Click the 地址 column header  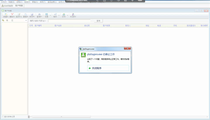(x=147, y=26)
